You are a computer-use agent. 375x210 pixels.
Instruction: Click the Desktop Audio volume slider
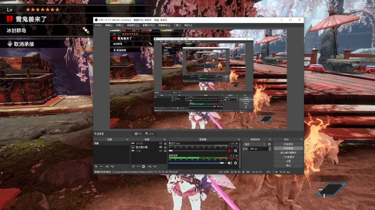197,163
